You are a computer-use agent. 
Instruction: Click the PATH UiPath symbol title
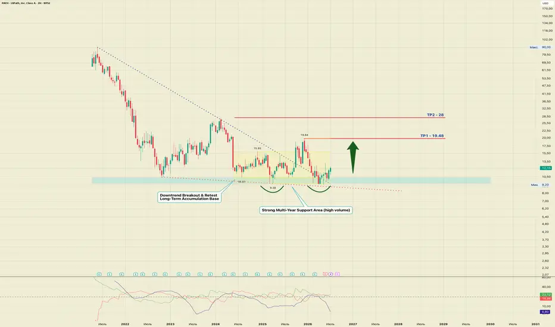(26, 3)
